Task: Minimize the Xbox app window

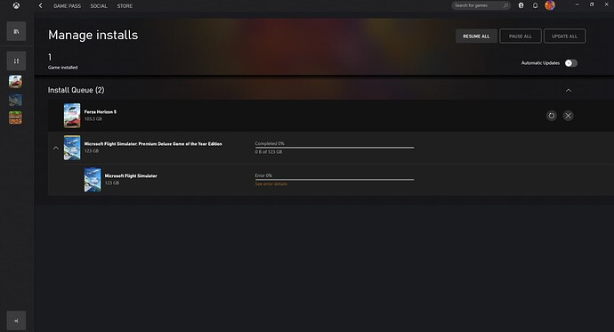Action: (x=577, y=4)
